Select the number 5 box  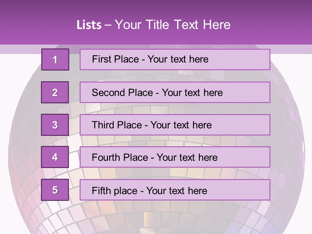(55, 190)
